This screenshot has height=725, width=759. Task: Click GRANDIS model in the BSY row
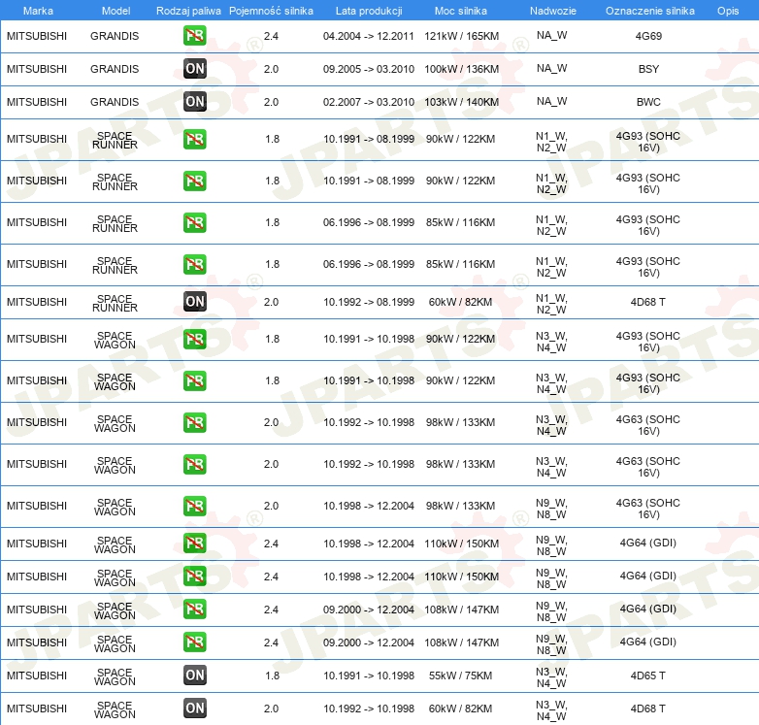click(115, 69)
